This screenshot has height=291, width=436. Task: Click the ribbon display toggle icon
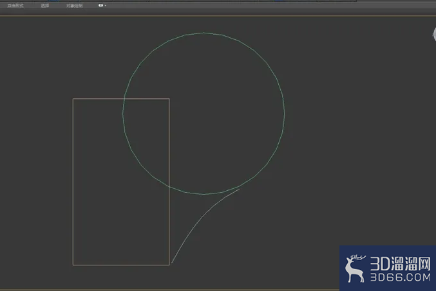tap(102, 5)
